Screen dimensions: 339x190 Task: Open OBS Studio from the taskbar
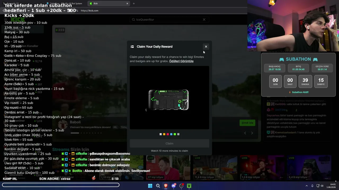pos(181,186)
